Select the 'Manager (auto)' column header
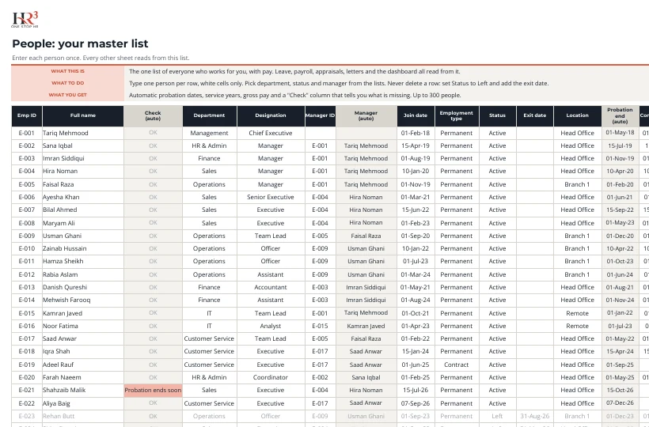The image size is (649, 427). click(366, 115)
